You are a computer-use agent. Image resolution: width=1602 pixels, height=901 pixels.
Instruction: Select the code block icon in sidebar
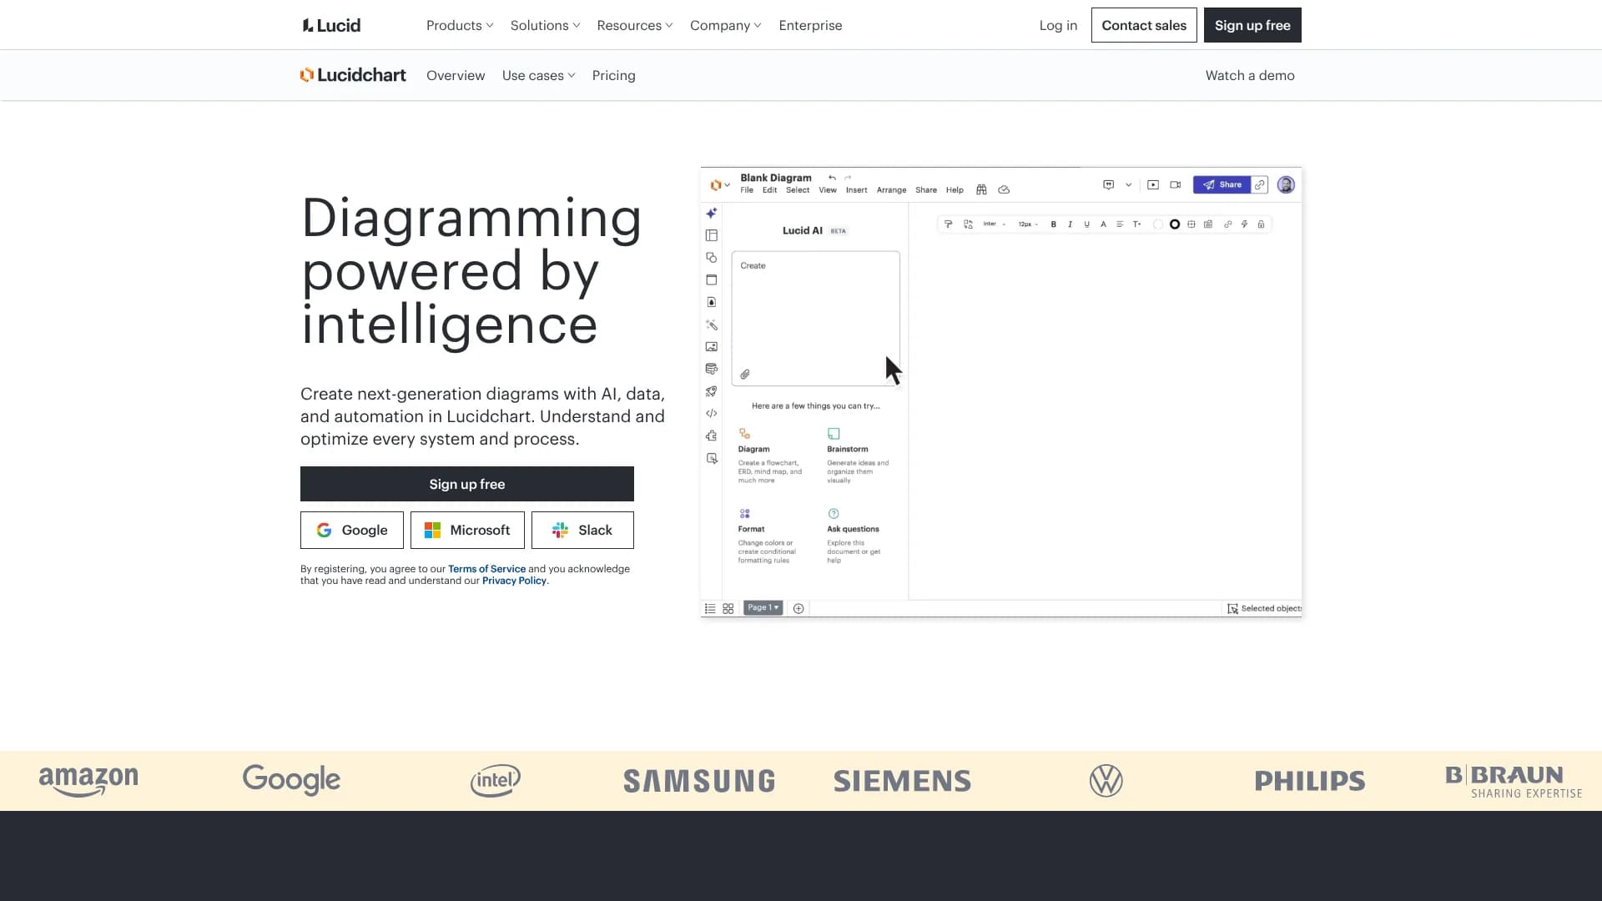click(x=711, y=413)
